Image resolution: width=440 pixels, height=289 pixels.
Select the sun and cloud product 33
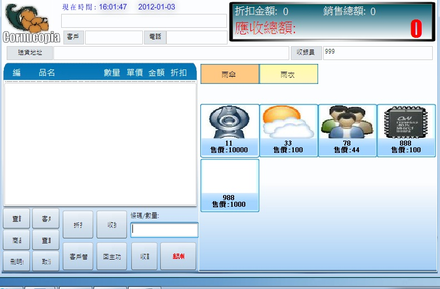click(288, 130)
